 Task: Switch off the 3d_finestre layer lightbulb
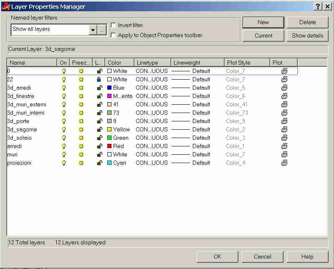(64, 96)
